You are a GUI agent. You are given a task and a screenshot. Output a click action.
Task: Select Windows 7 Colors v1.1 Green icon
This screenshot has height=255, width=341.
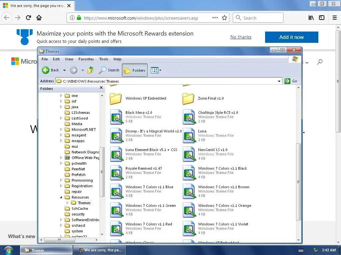117,210
